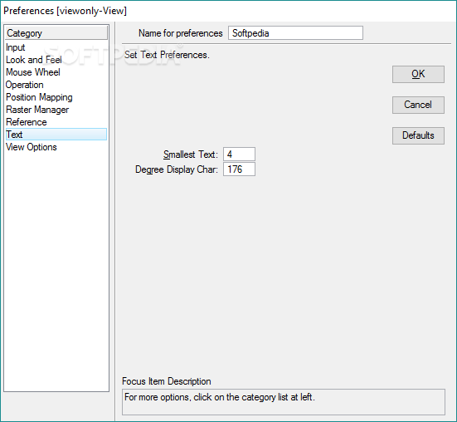Restore settings with Defaults button

[x=418, y=135]
